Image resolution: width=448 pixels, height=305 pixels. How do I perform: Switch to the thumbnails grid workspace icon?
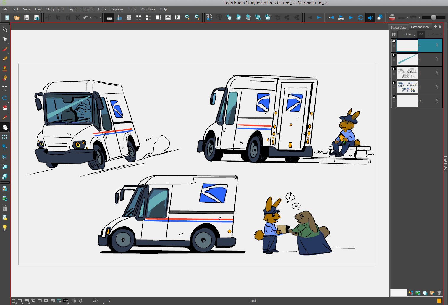pos(129,17)
